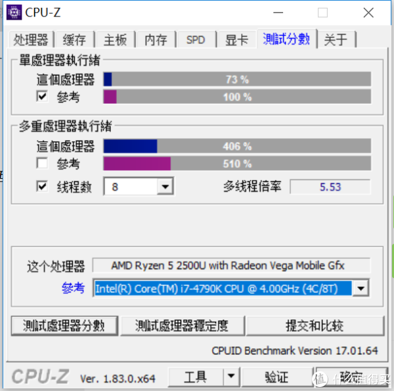Image resolution: width=394 pixels, height=391 pixels.
Task: Open the 主板 mainboard tab
Action: pyautogui.click(x=116, y=39)
